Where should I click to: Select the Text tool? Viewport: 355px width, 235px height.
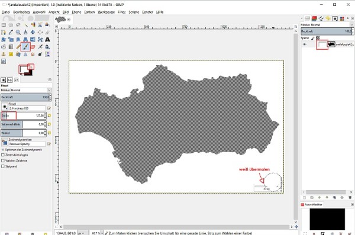[x=47, y=40]
